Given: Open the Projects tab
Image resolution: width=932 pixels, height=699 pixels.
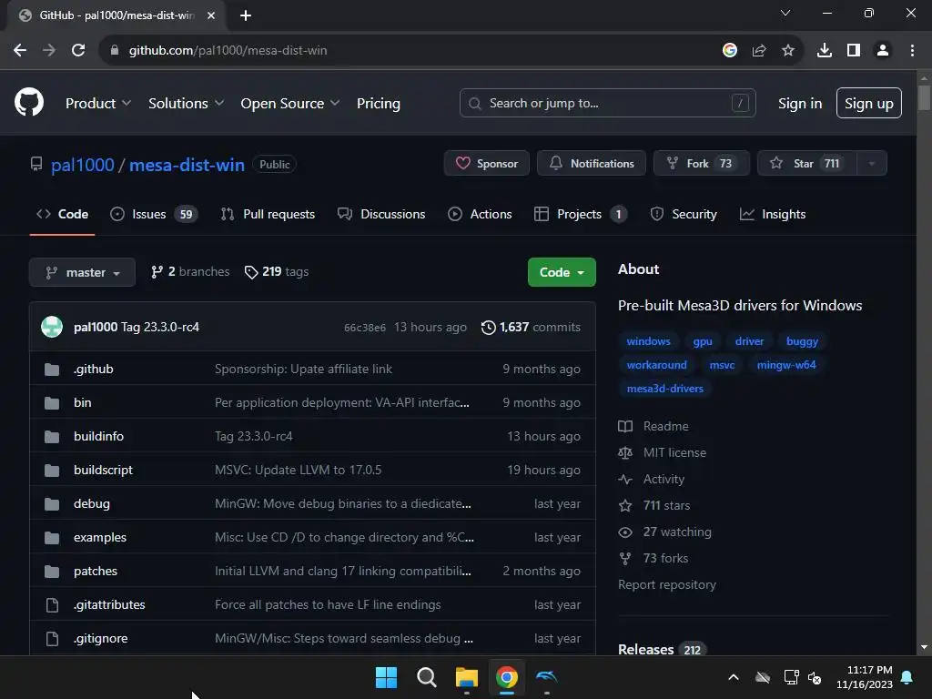Looking at the screenshot, I should click(580, 214).
